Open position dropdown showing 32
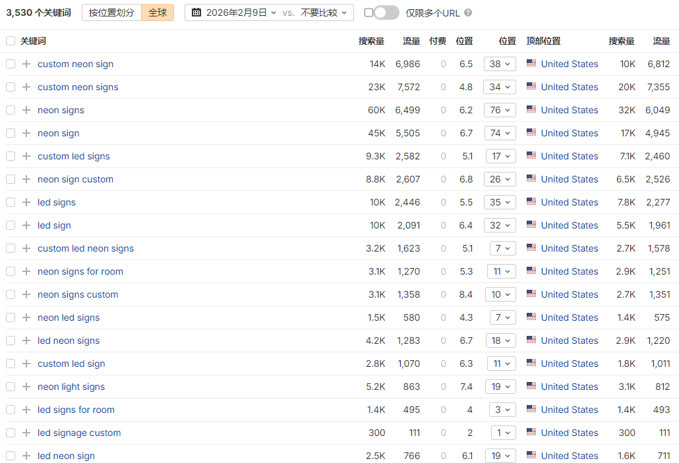Image resolution: width=679 pixels, height=463 pixels. pos(500,225)
